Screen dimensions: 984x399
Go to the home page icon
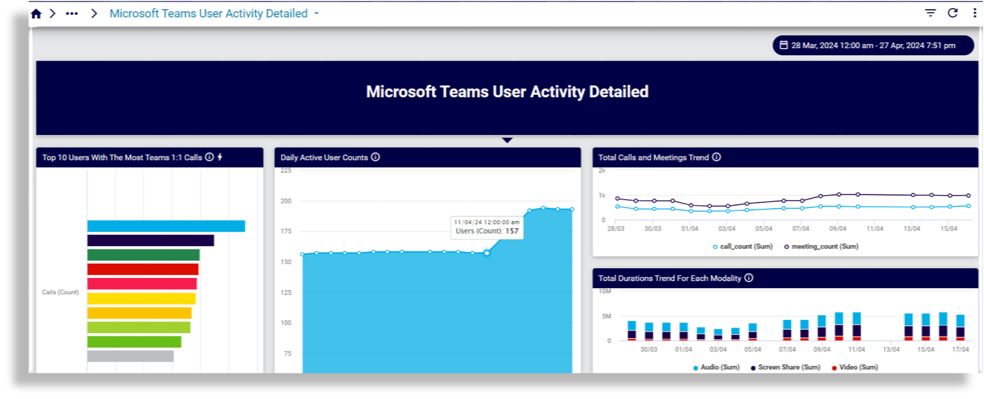tap(36, 14)
